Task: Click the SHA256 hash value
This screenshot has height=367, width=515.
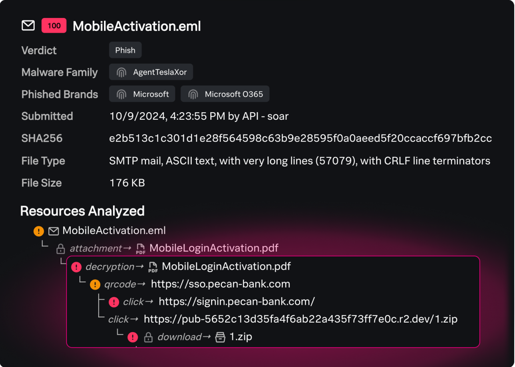Action: click(x=300, y=138)
